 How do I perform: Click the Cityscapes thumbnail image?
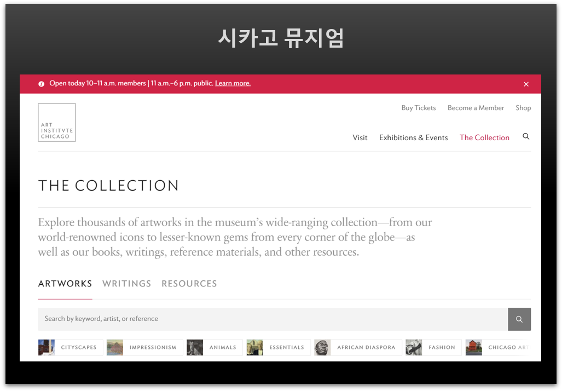click(46, 347)
